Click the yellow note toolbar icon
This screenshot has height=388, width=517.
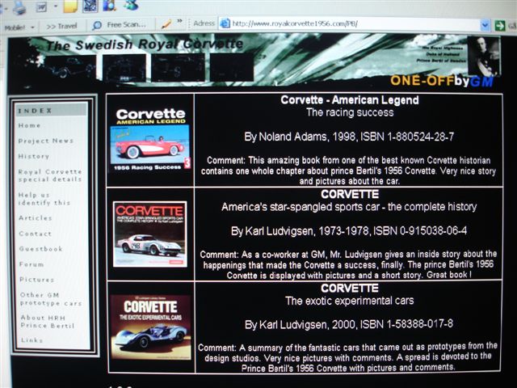click(70, 6)
